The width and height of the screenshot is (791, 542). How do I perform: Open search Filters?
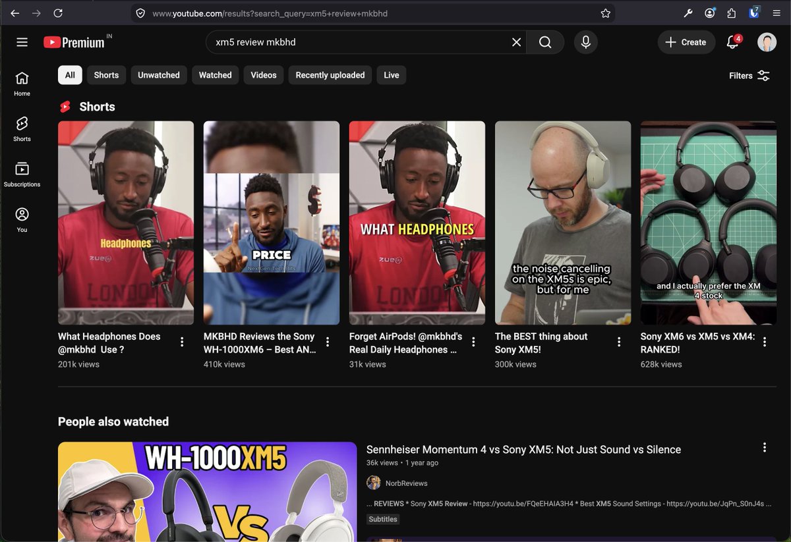coord(749,76)
